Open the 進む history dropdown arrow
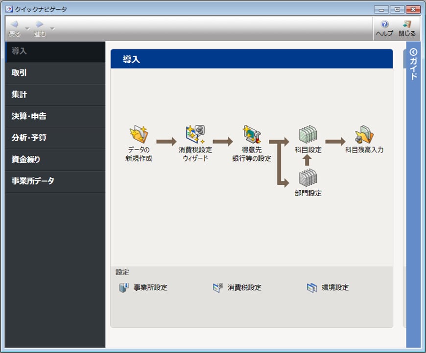Viewport: 426px width, 353px height. coord(52,28)
